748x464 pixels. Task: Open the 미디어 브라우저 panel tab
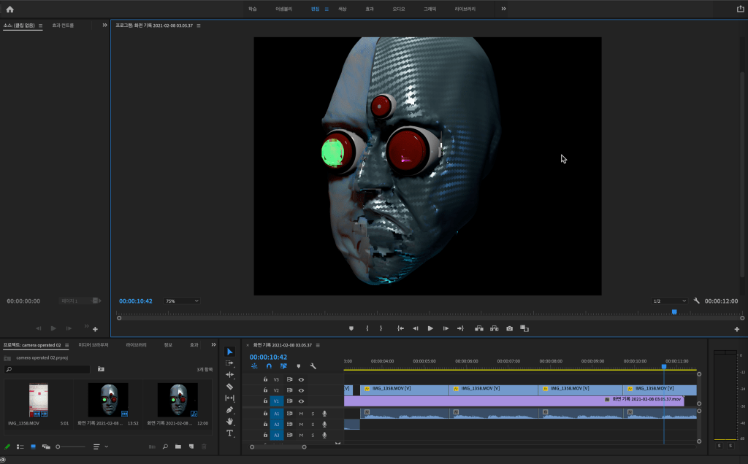point(93,344)
